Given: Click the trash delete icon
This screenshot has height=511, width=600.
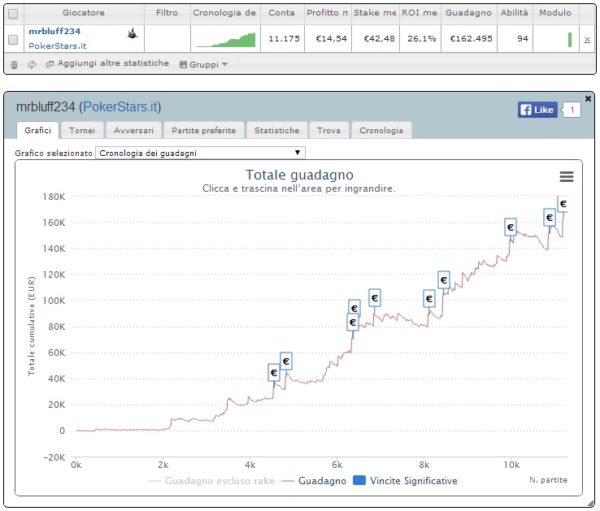Looking at the screenshot, I should (x=14, y=65).
